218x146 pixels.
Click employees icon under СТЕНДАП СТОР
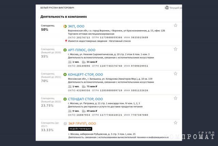coord(70,111)
